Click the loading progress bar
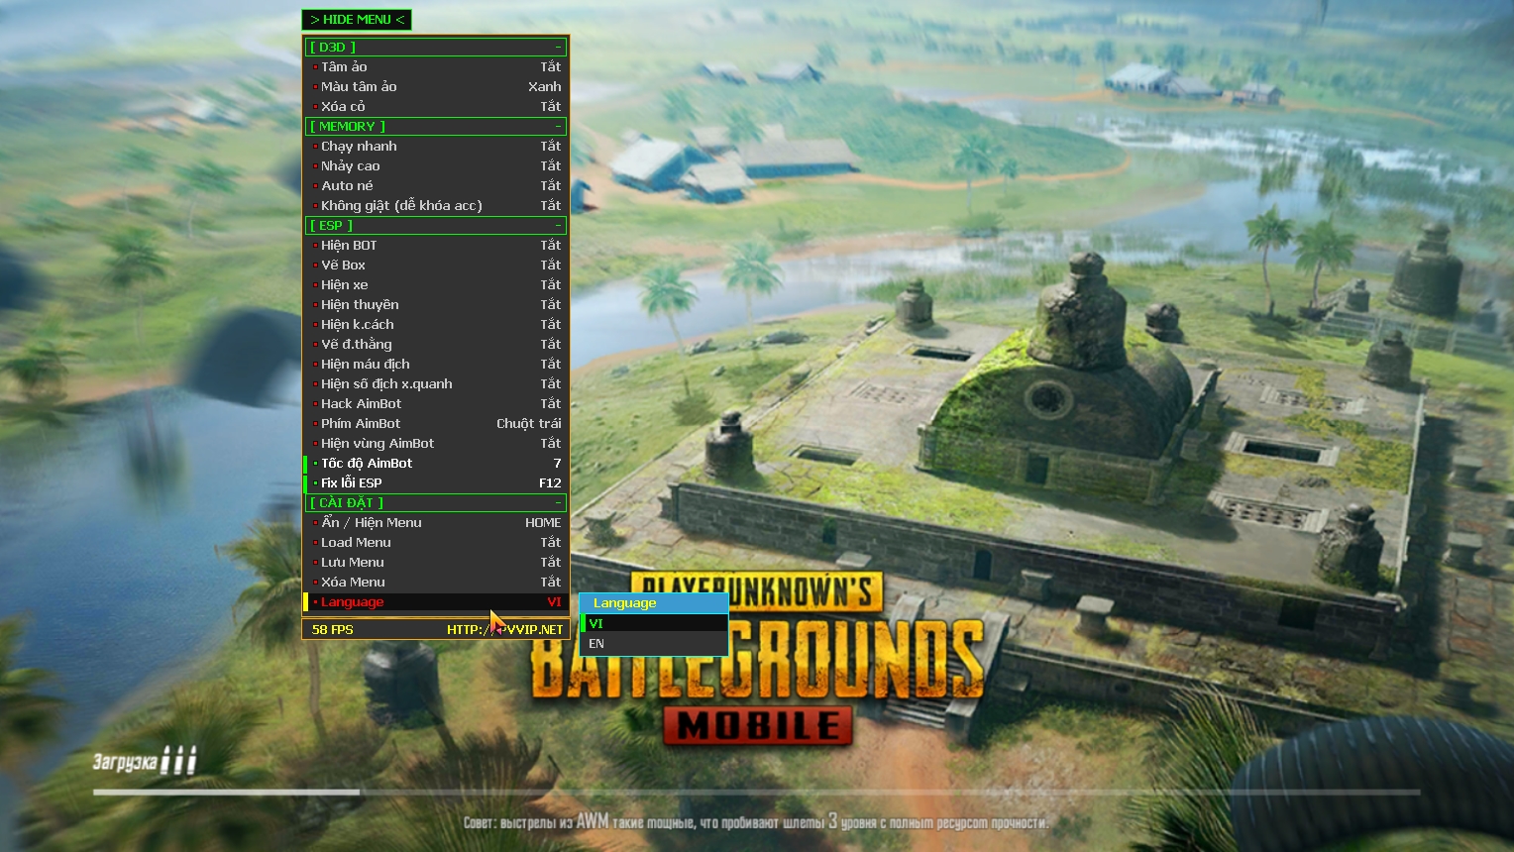The height and width of the screenshot is (852, 1514). pyautogui.click(x=756, y=792)
